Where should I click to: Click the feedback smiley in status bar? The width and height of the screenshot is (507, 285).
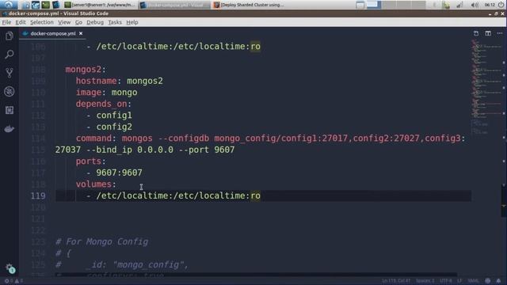[488, 281]
